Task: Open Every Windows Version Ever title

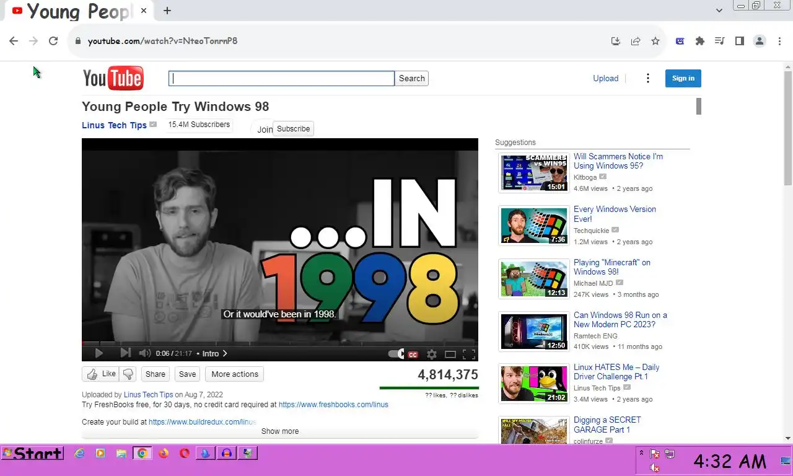Action: pyautogui.click(x=615, y=214)
